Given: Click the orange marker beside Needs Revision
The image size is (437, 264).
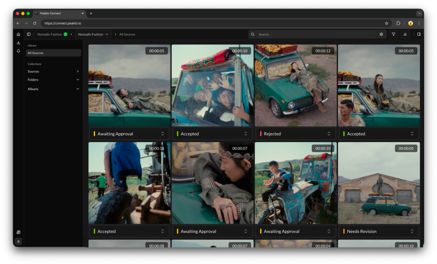Looking at the screenshot, I should 344,231.
